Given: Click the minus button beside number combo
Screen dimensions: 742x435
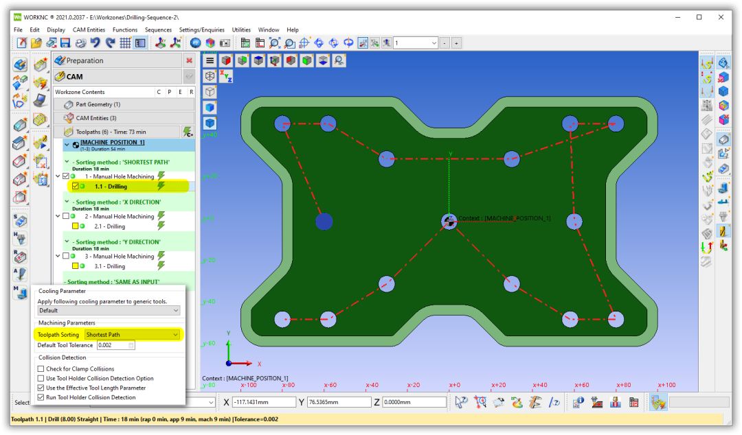Looking at the screenshot, I should 445,43.
